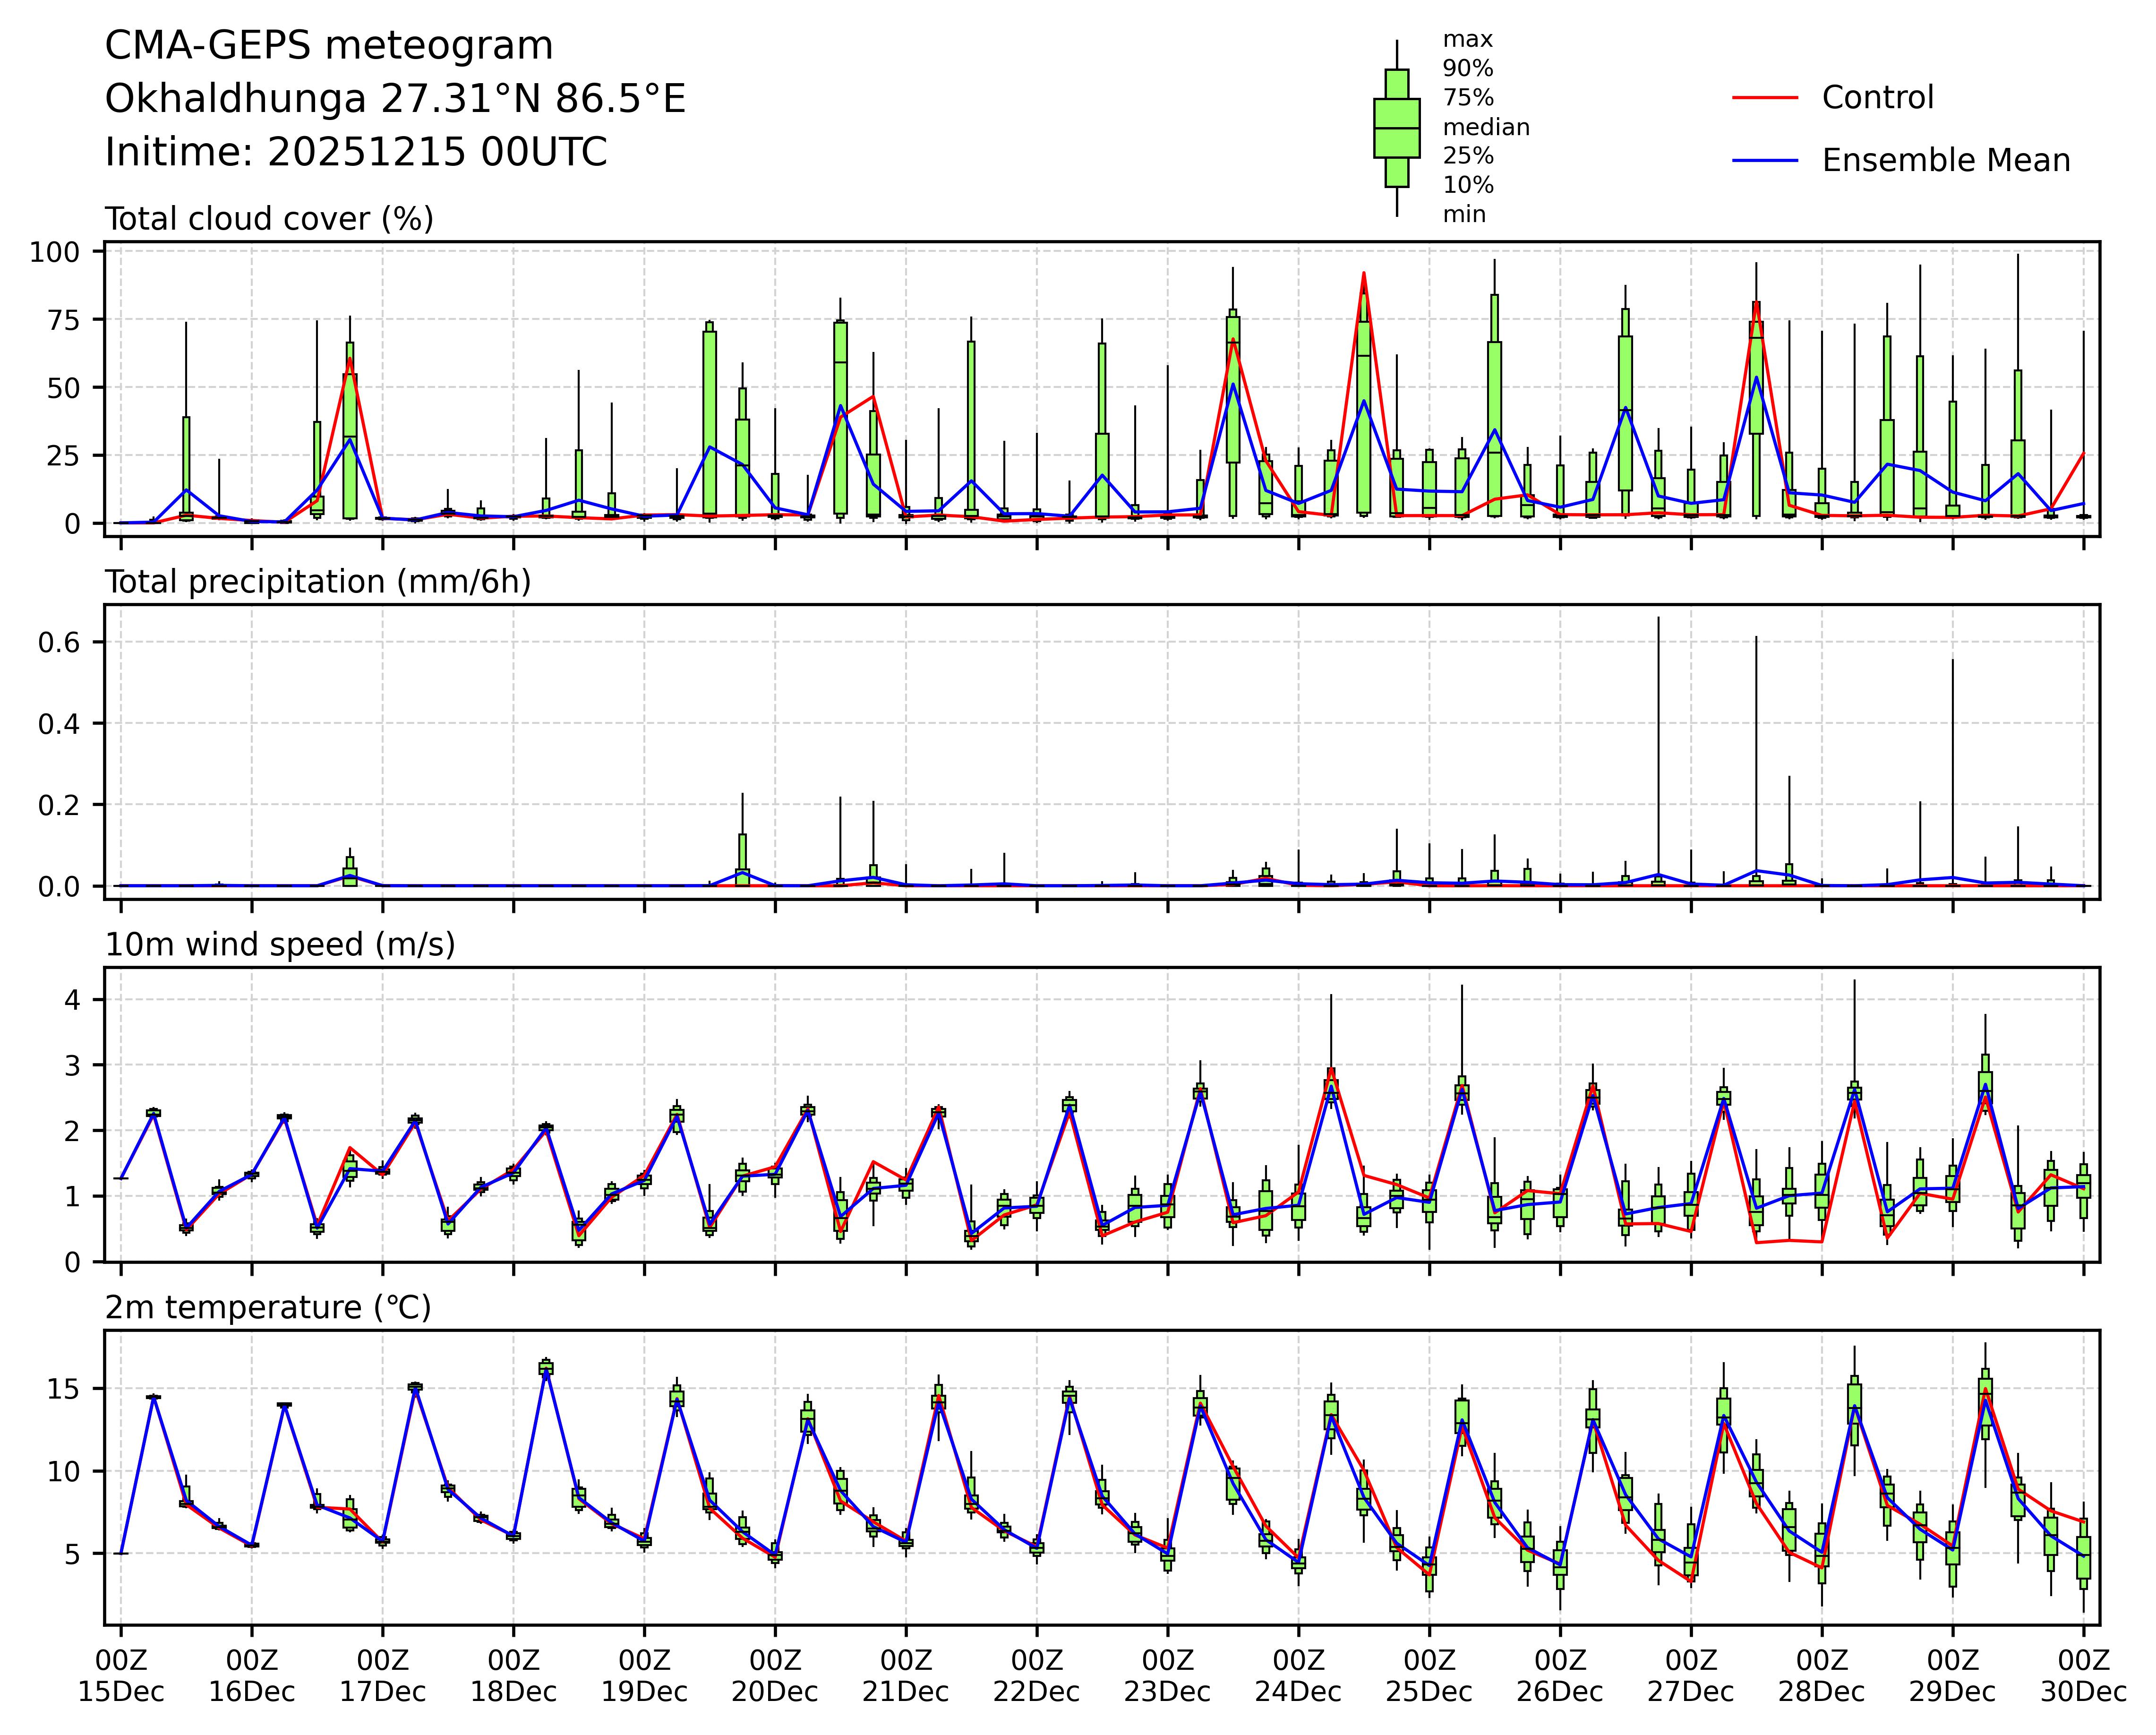Click the Initime 20251215 00UTC text
2156x1735 pixels.
pyautogui.click(x=356, y=153)
